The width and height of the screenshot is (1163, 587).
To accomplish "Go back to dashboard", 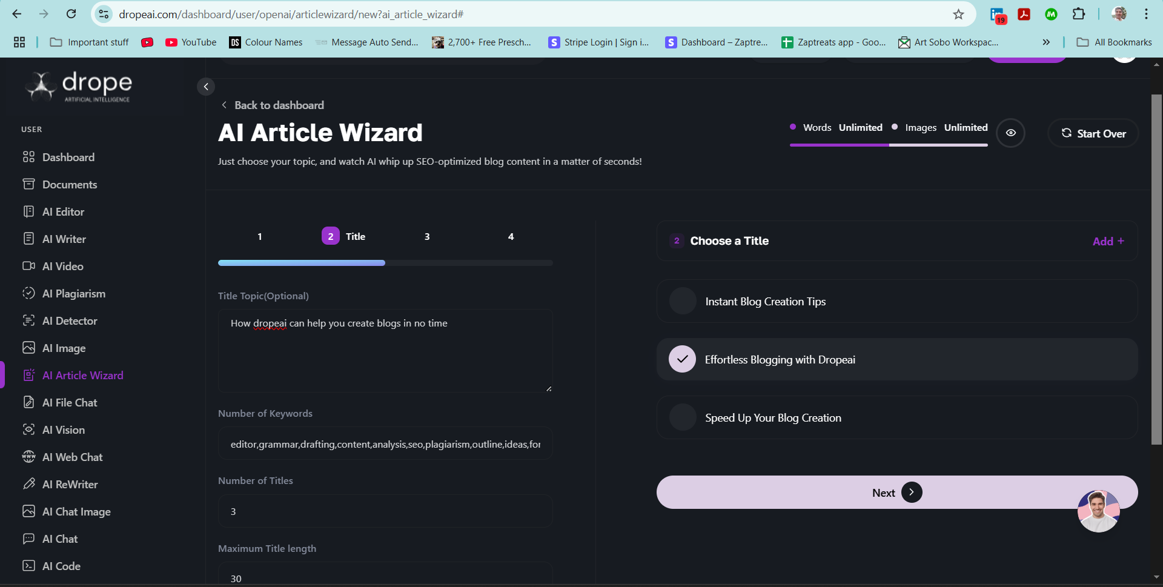I will click(273, 105).
